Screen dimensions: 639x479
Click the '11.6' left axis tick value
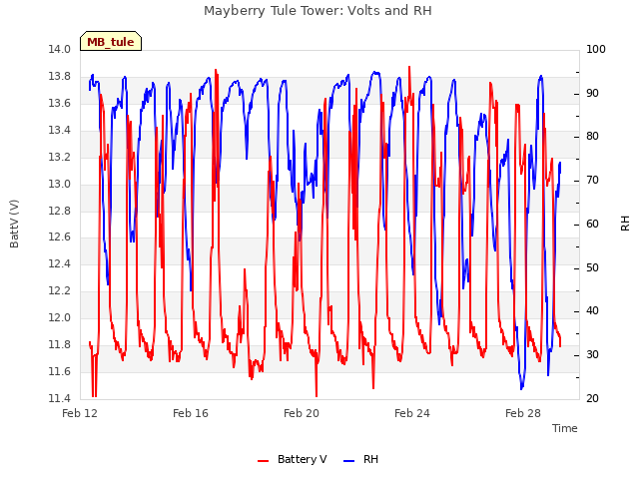[59, 371]
